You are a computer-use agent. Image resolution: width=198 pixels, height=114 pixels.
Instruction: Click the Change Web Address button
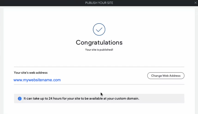(x=166, y=76)
